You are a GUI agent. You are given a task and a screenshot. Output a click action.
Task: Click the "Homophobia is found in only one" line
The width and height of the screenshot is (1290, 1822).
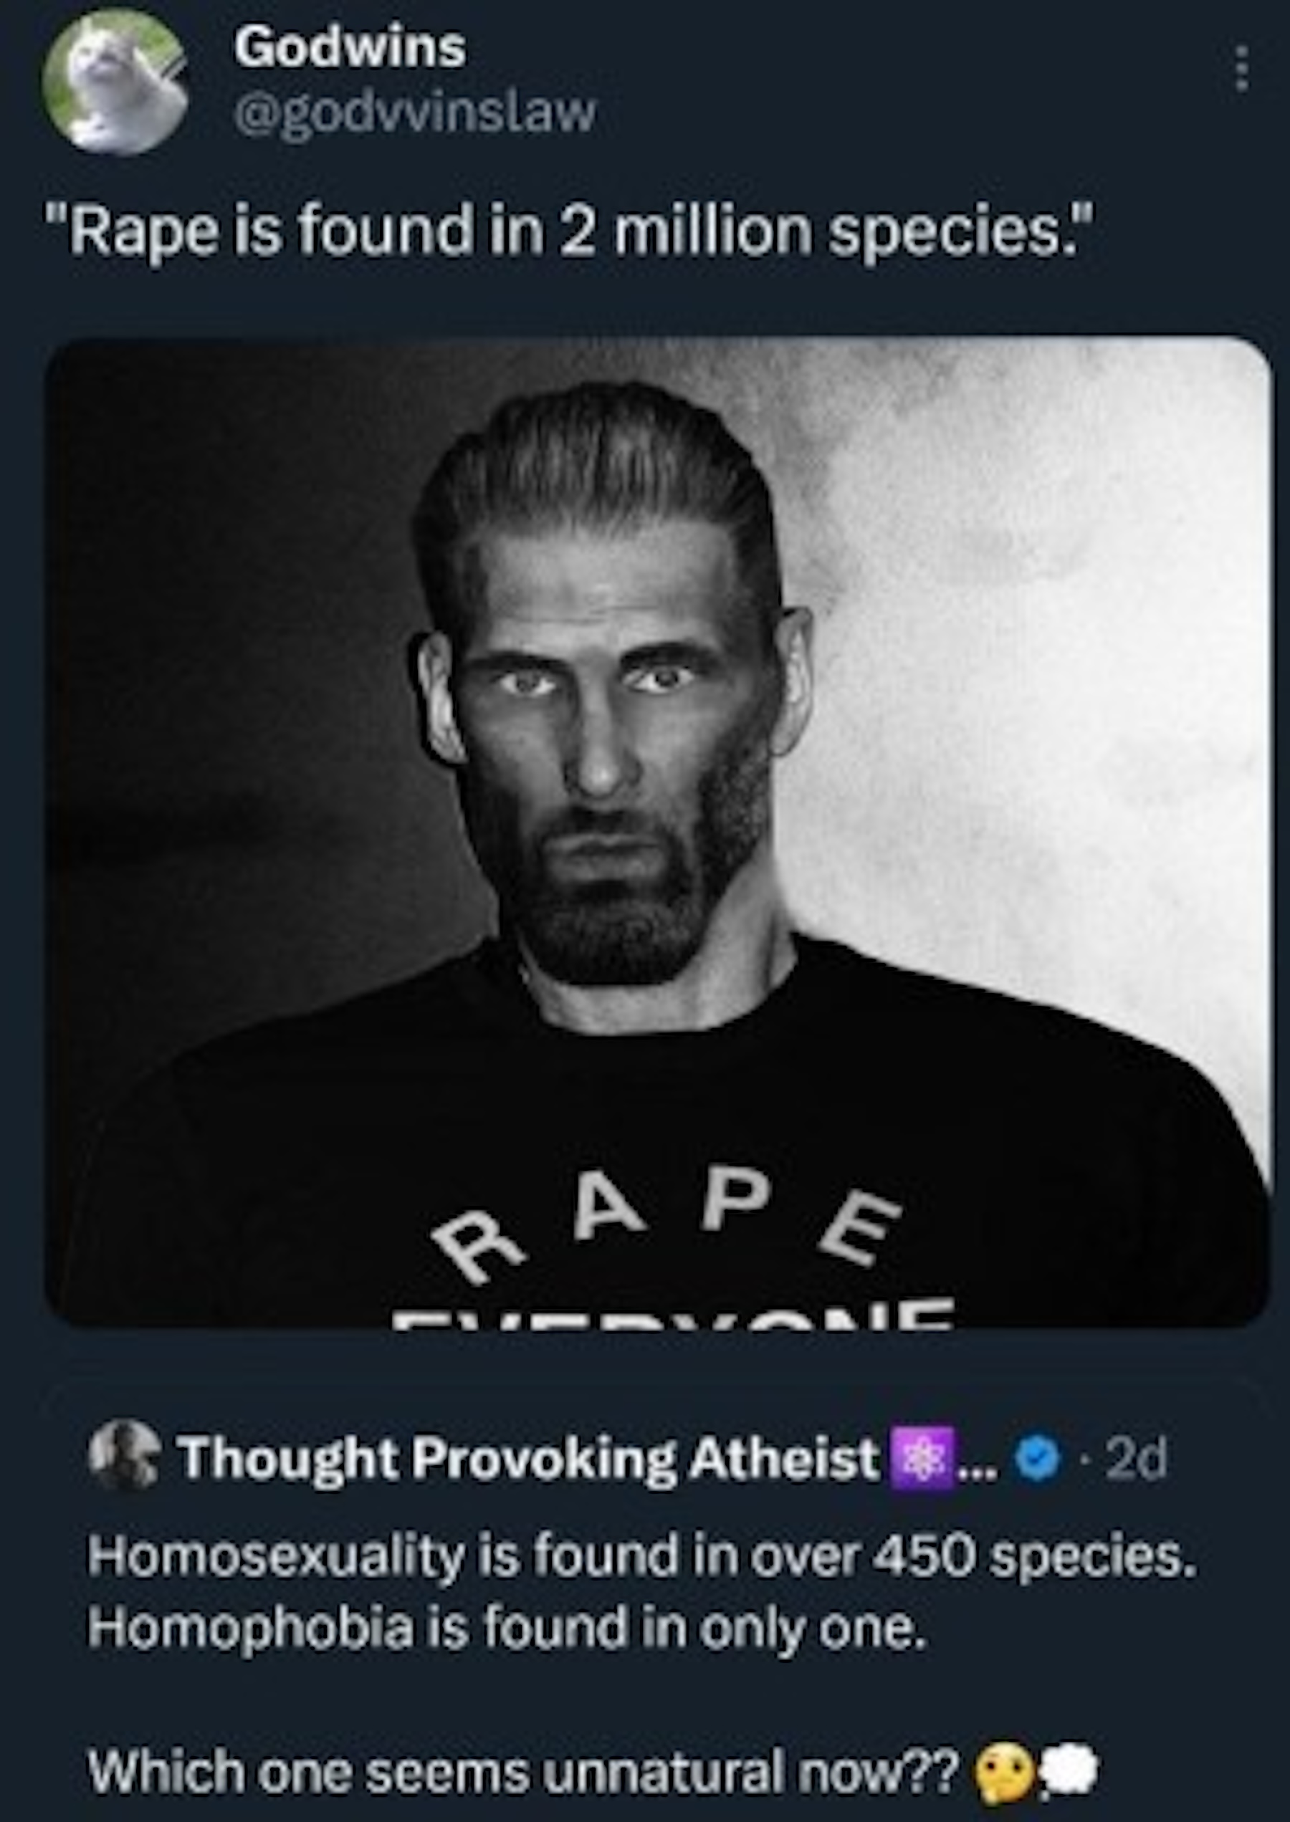pyautogui.click(x=507, y=1629)
